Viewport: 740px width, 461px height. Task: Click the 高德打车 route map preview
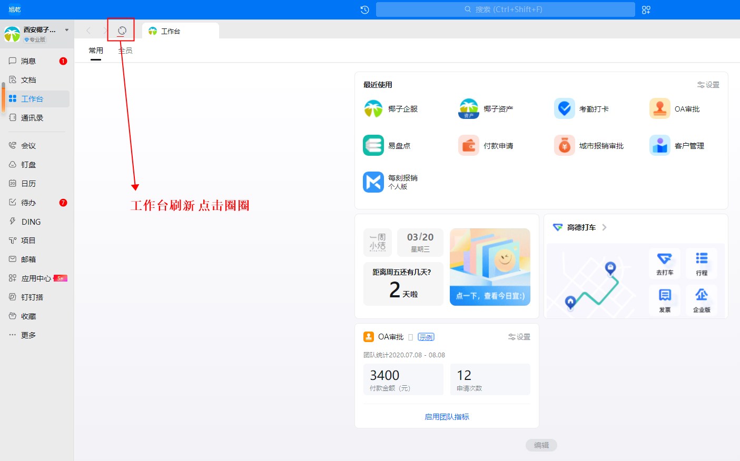(595, 281)
